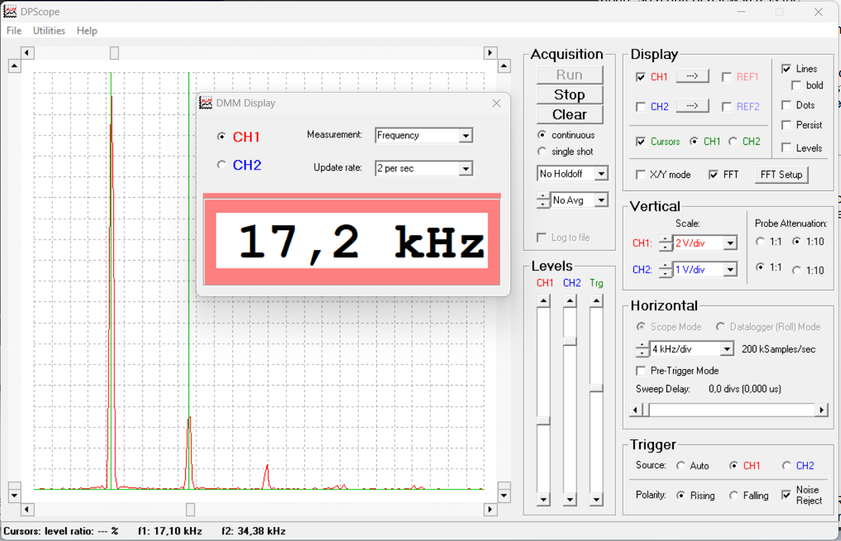
Task: Click bottom horizontal scrollbar right arrow
Action: tap(490, 509)
